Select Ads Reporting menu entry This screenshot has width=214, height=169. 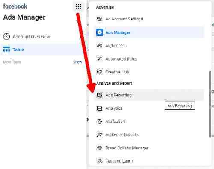[149, 95]
